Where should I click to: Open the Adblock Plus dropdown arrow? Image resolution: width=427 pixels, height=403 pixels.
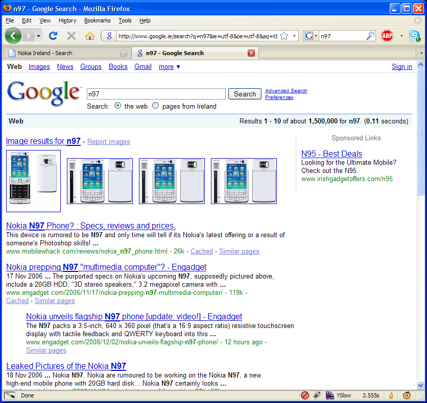pos(401,36)
